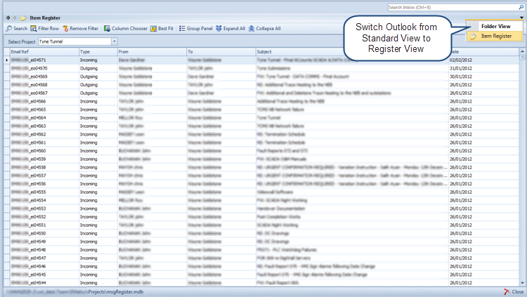Click the Filter Row icon
This screenshot has width=527, height=297.
click(x=33, y=29)
